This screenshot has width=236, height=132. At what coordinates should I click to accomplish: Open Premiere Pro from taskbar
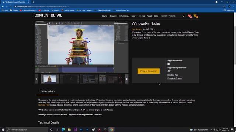[x=75, y=129]
